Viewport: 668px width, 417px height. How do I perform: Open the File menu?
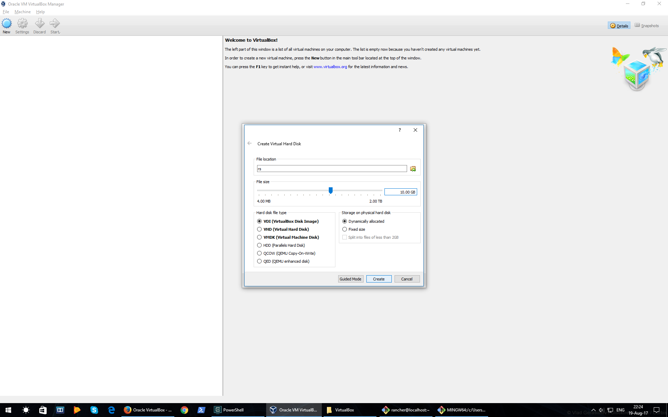6,12
